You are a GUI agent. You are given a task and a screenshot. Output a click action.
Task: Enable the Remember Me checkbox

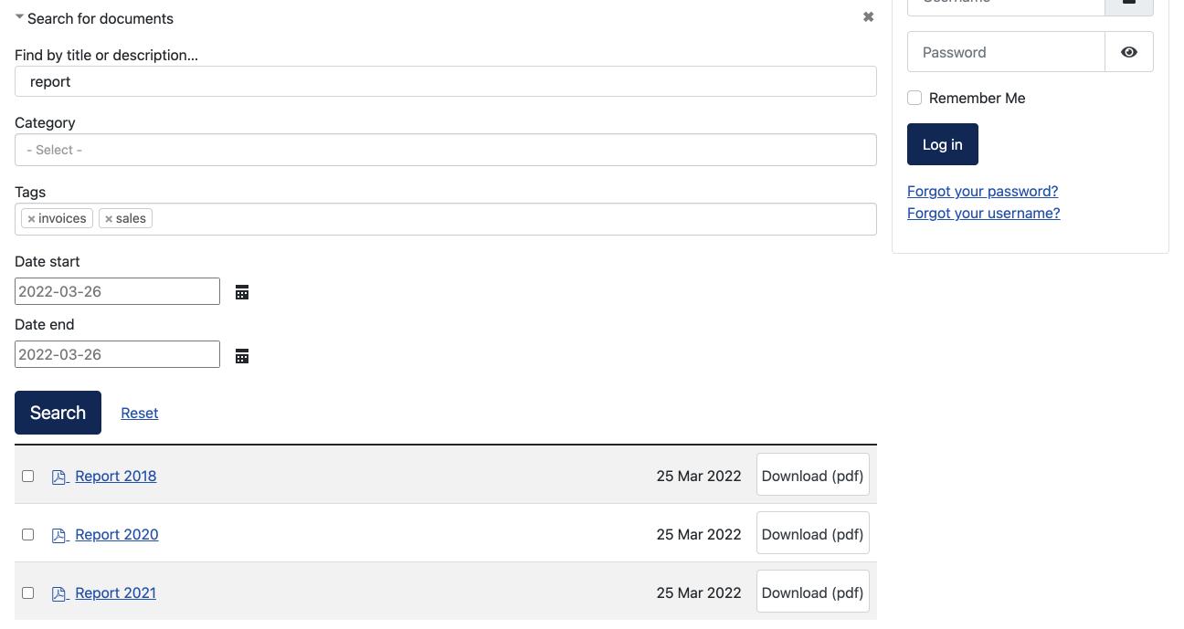(x=914, y=98)
